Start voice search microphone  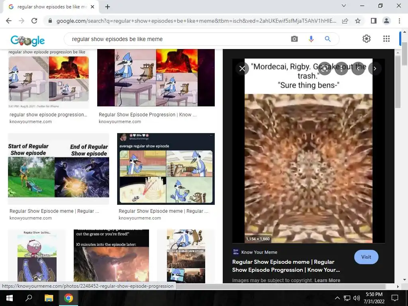tap(311, 39)
